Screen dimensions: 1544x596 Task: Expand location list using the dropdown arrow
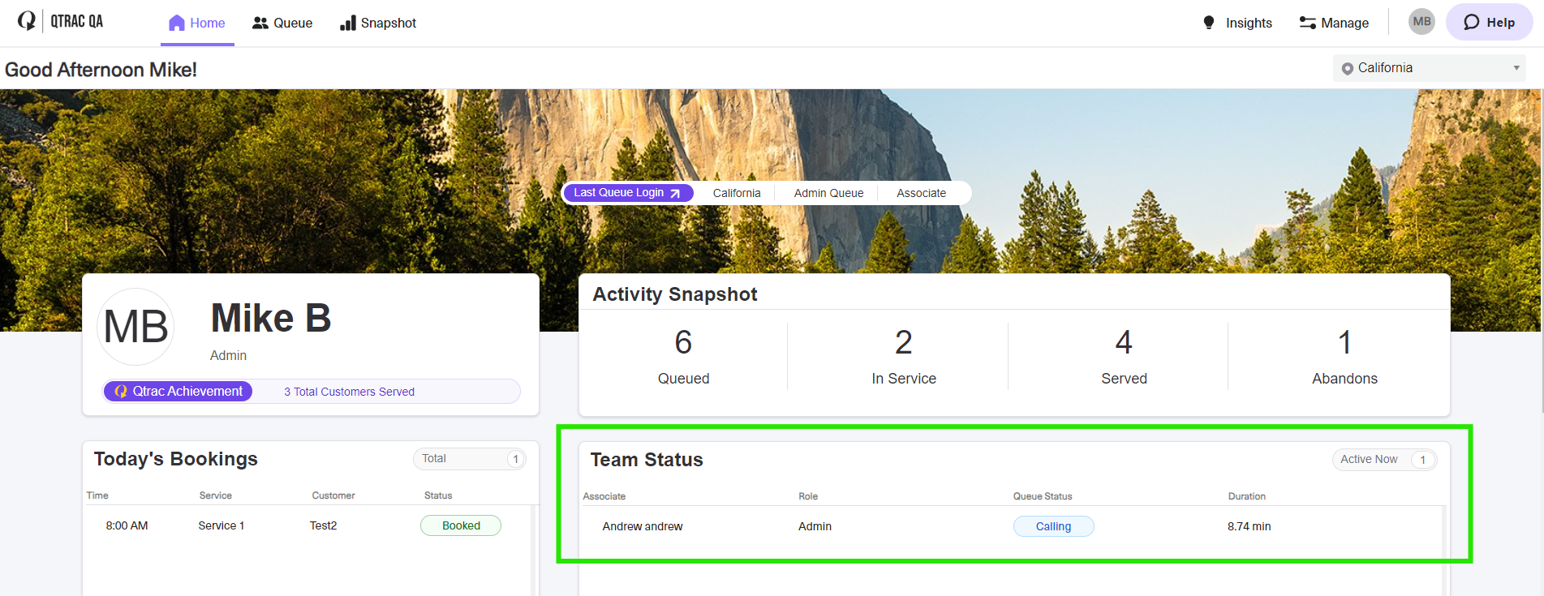[x=1516, y=68]
